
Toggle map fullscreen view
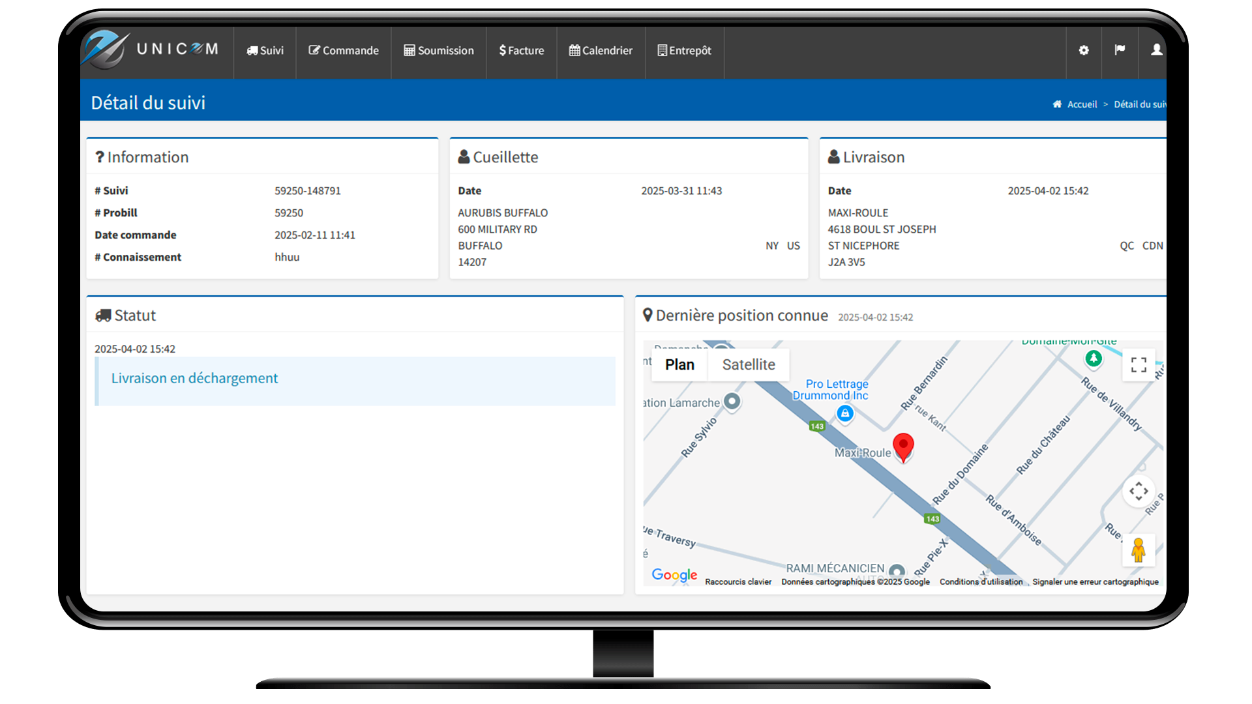click(x=1139, y=364)
